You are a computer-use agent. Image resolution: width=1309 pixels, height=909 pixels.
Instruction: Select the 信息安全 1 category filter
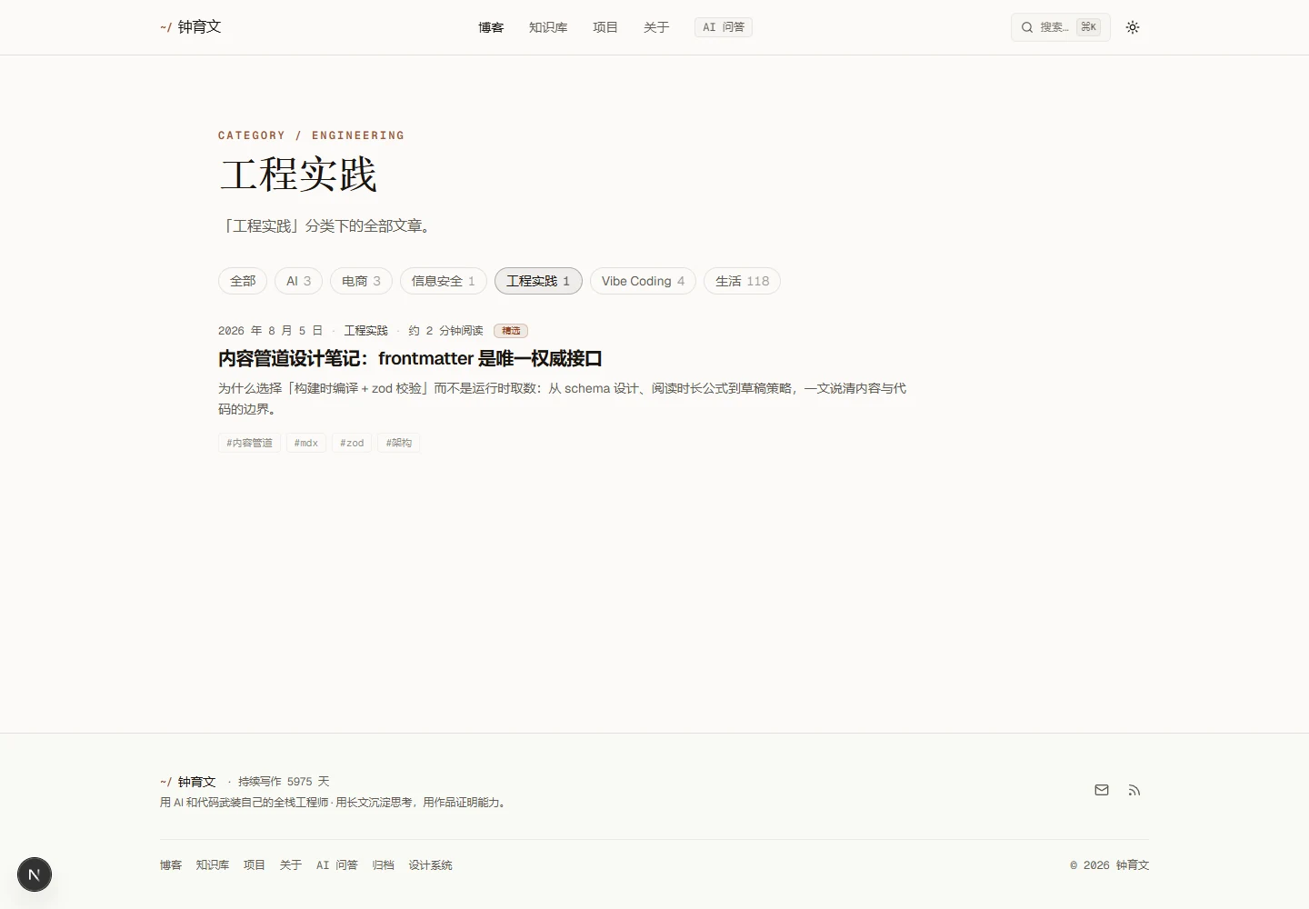pos(444,281)
